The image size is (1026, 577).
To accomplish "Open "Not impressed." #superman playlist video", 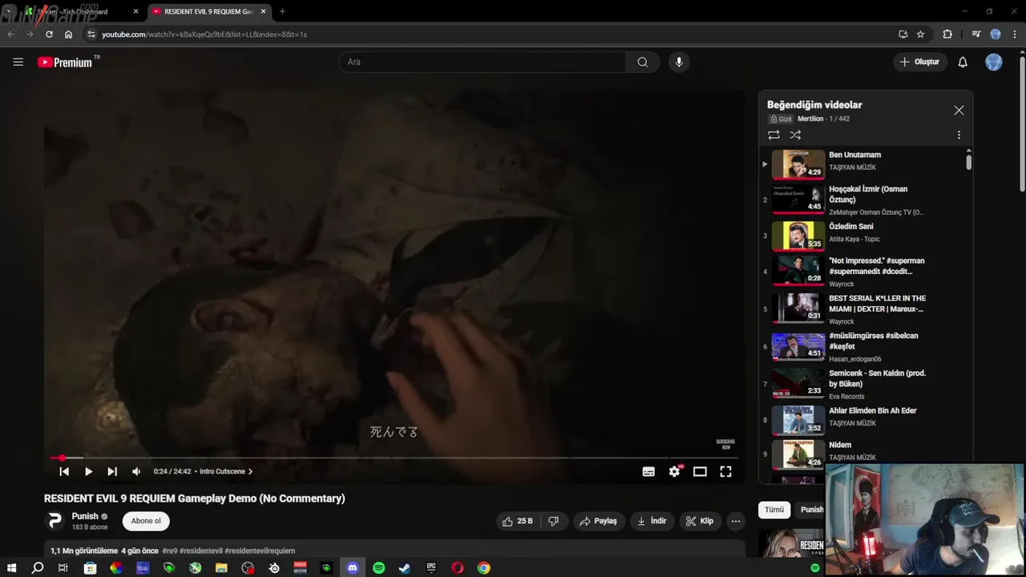I will [x=865, y=272].
